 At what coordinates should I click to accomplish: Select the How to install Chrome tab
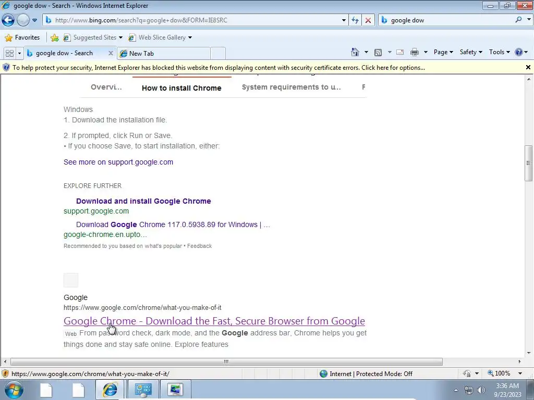tap(181, 87)
